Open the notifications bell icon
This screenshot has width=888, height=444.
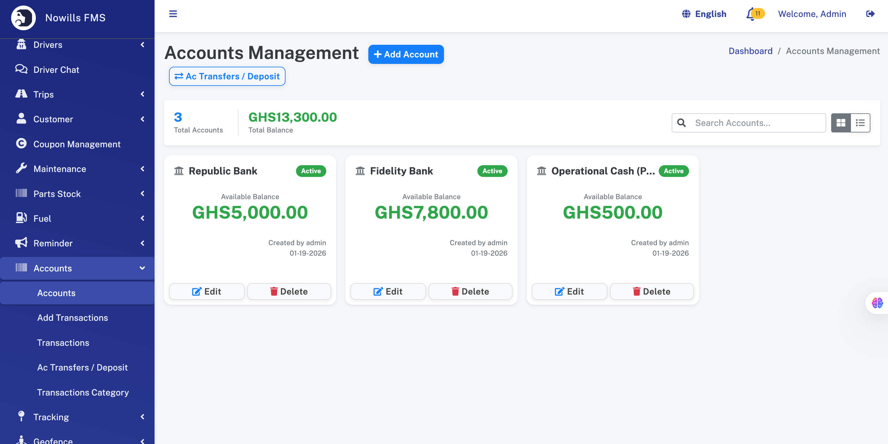point(751,14)
